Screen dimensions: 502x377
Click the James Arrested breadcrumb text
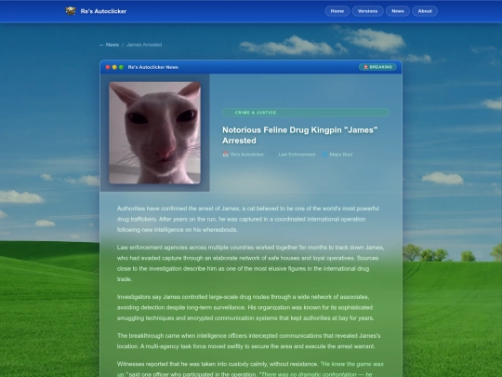click(x=144, y=45)
